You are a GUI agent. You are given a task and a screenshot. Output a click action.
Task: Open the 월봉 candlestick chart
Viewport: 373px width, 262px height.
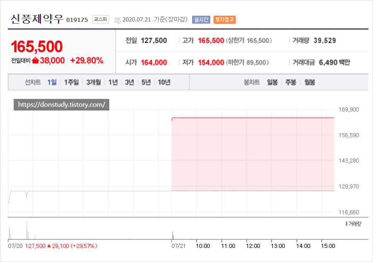click(310, 82)
